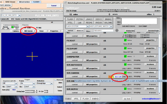Click yellow crosshair in camera image

tap(32, 56)
